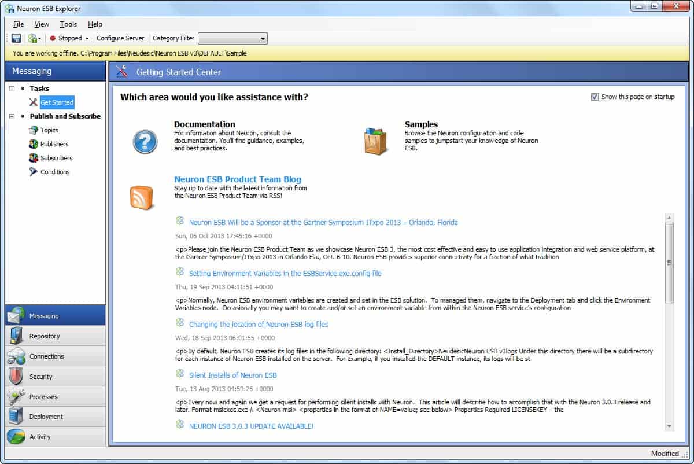Open the Neuron ESB Product Team Blog link
The image size is (694, 464).
tap(238, 179)
